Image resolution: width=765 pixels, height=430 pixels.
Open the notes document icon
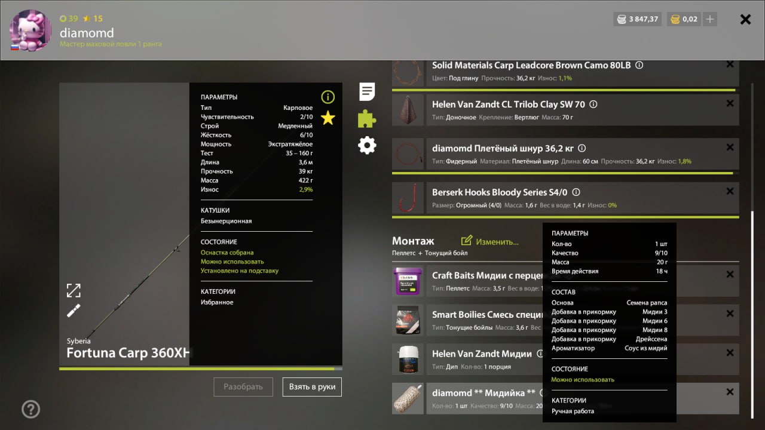(x=367, y=92)
